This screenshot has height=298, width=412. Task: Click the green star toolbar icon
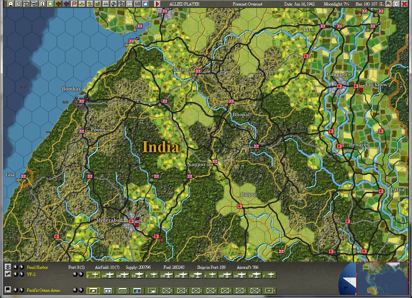50,4
